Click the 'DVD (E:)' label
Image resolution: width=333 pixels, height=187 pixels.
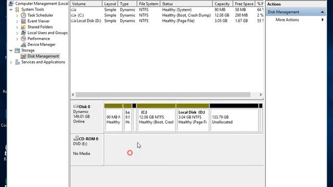click(80, 144)
